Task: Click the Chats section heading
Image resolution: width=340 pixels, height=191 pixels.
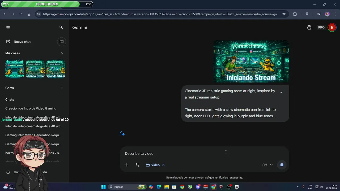Action: tap(10, 99)
